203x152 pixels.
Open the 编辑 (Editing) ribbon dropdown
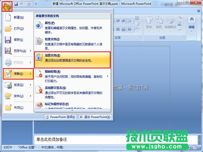pos(191,27)
